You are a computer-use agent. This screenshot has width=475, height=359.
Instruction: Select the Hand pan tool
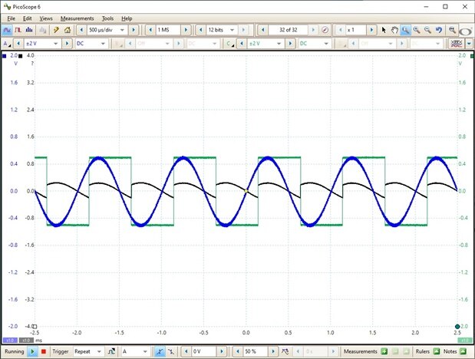click(x=394, y=30)
